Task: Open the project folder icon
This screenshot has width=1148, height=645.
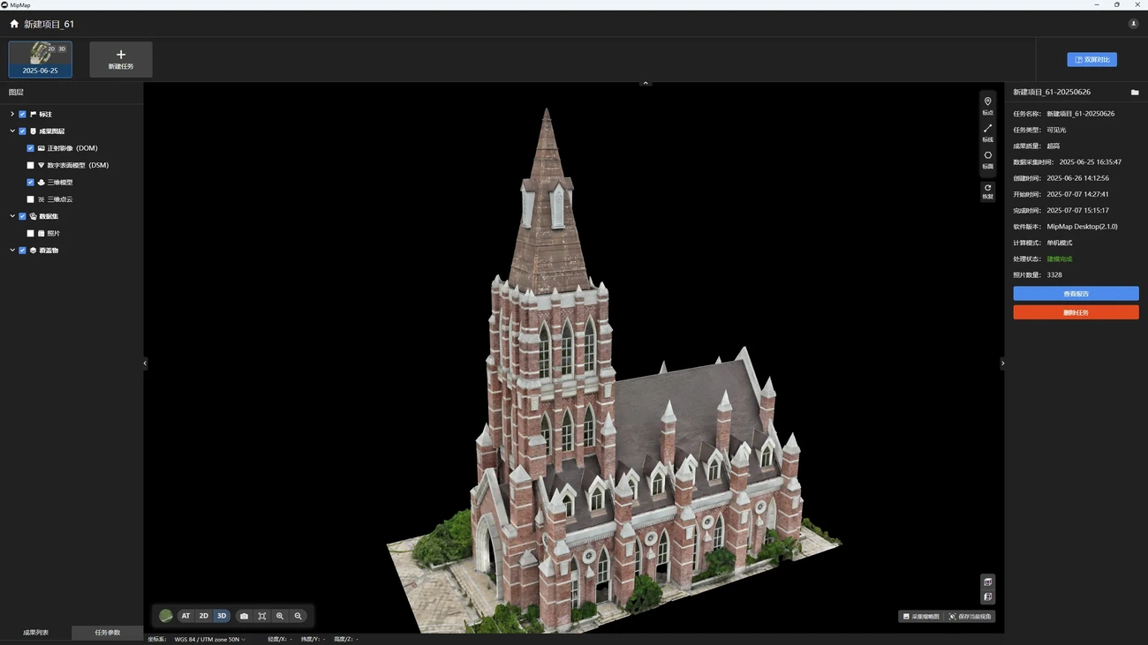Action: coord(1135,92)
